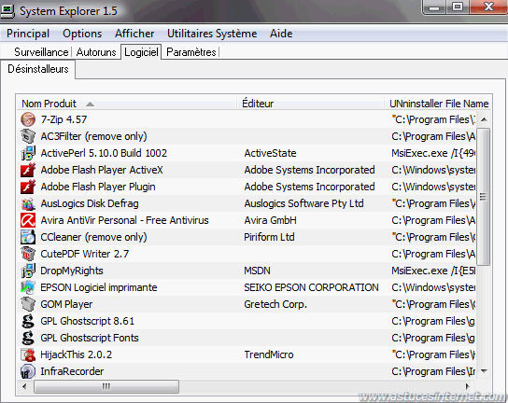Select AusLogics Disk Defrag name
This screenshot has height=403, width=508.
[90, 203]
